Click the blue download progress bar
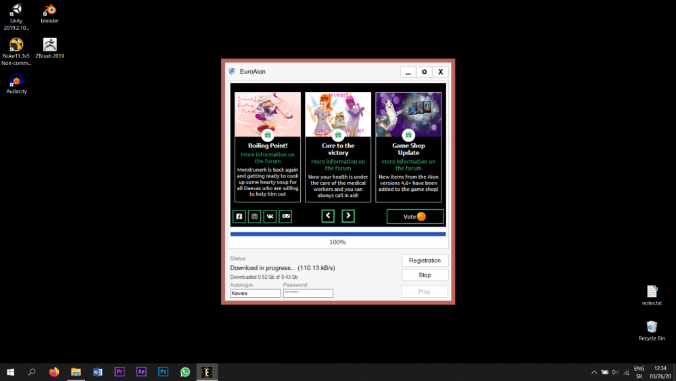The width and height of the screenshot is (676, 381). click(337, 234)
